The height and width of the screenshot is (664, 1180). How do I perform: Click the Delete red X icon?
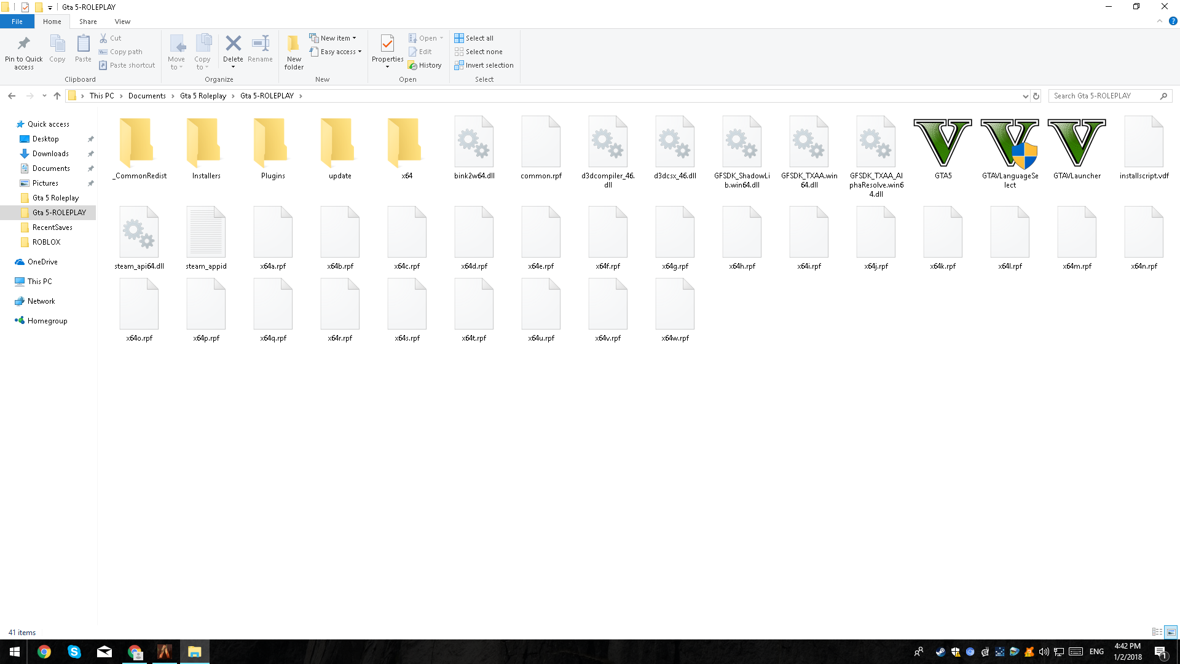233,44
